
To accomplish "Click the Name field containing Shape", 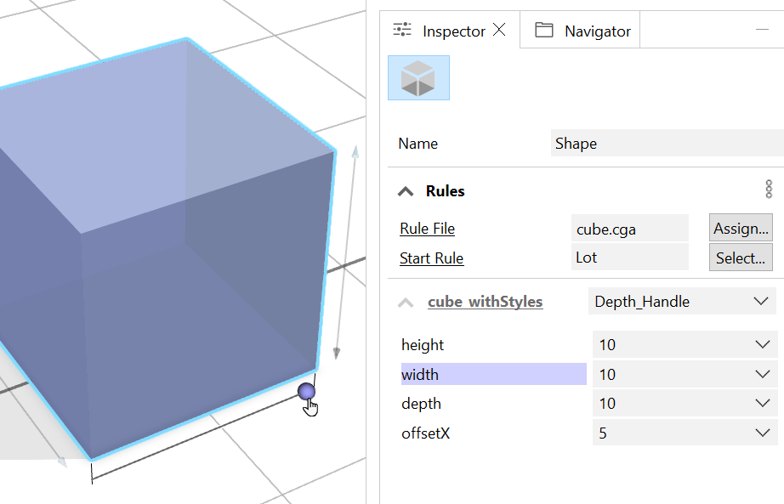I will 666,144.
